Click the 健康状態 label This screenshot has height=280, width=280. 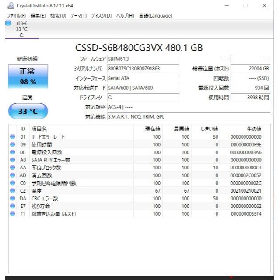point(27,59)
